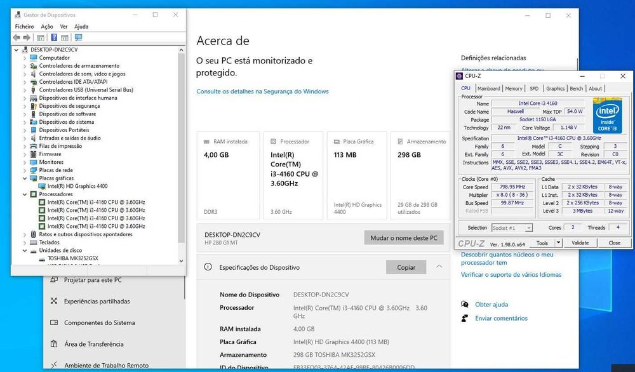Click the Dispositivos de segurança icon
This screenshot has height=372, width=635.
[x=34, y=106]
